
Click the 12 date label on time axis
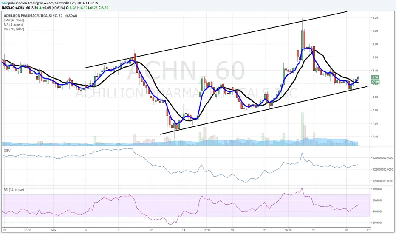[x=151, y=230]
